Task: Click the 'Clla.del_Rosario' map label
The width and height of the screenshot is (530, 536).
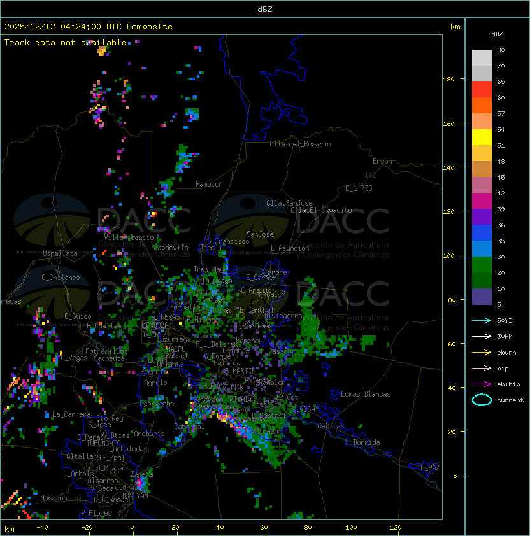Action: point(300,144)
